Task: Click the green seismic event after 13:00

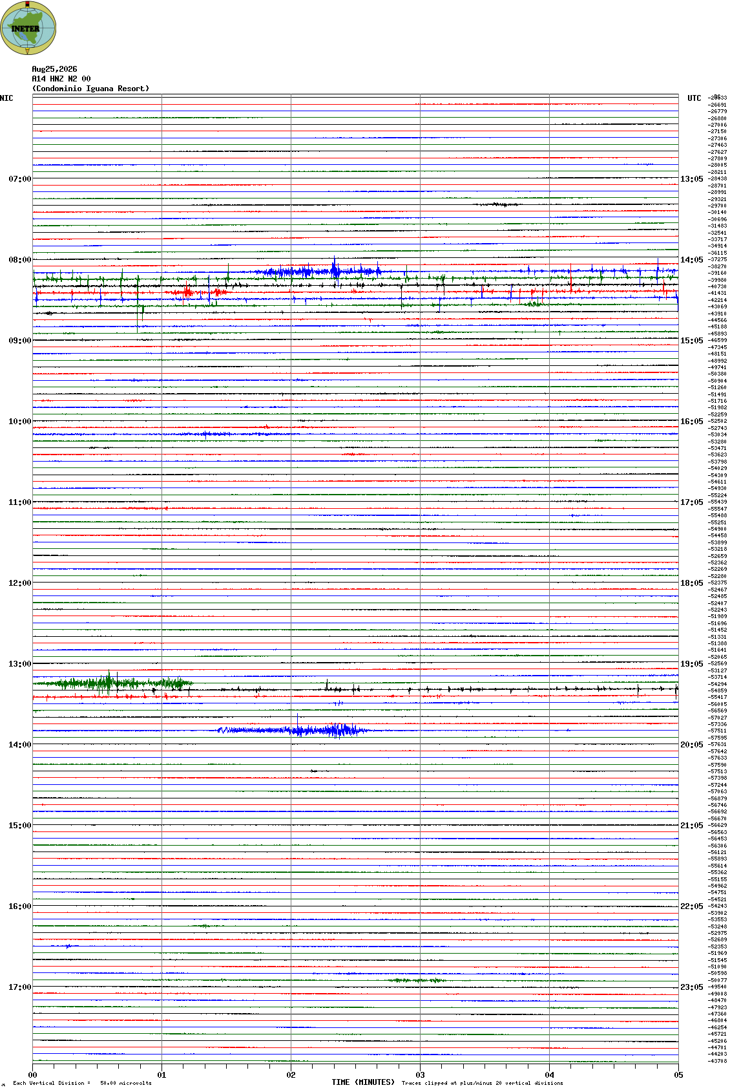Action: [x=113, y=683]
